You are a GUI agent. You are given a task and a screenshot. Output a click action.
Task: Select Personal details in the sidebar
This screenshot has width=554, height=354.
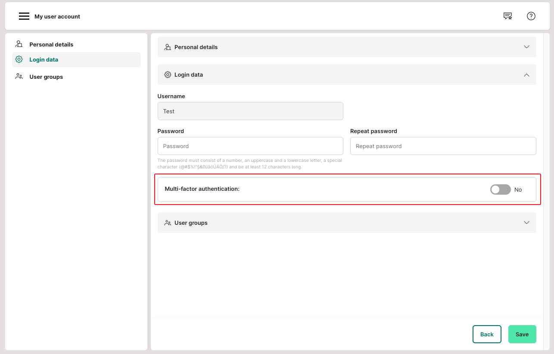click(x=51, y=44)
